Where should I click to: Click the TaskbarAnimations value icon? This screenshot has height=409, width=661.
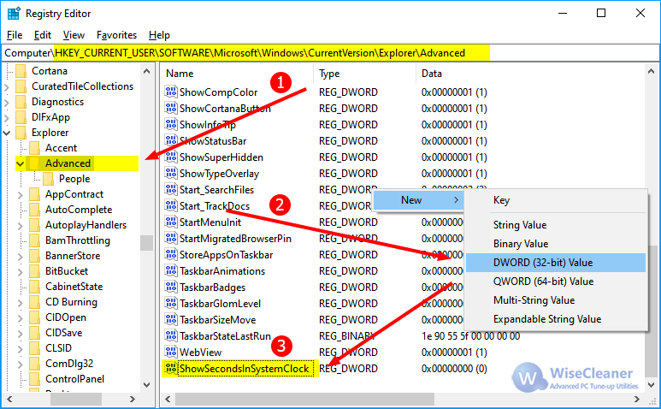(171, 271)
